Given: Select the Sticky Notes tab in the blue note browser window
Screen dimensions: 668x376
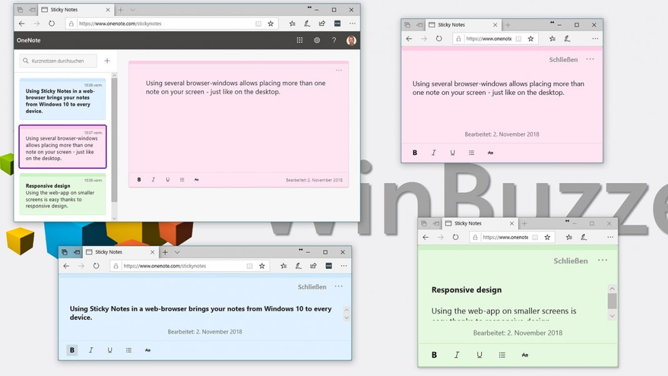Looking at the screenshot, I should coord(119,252).
